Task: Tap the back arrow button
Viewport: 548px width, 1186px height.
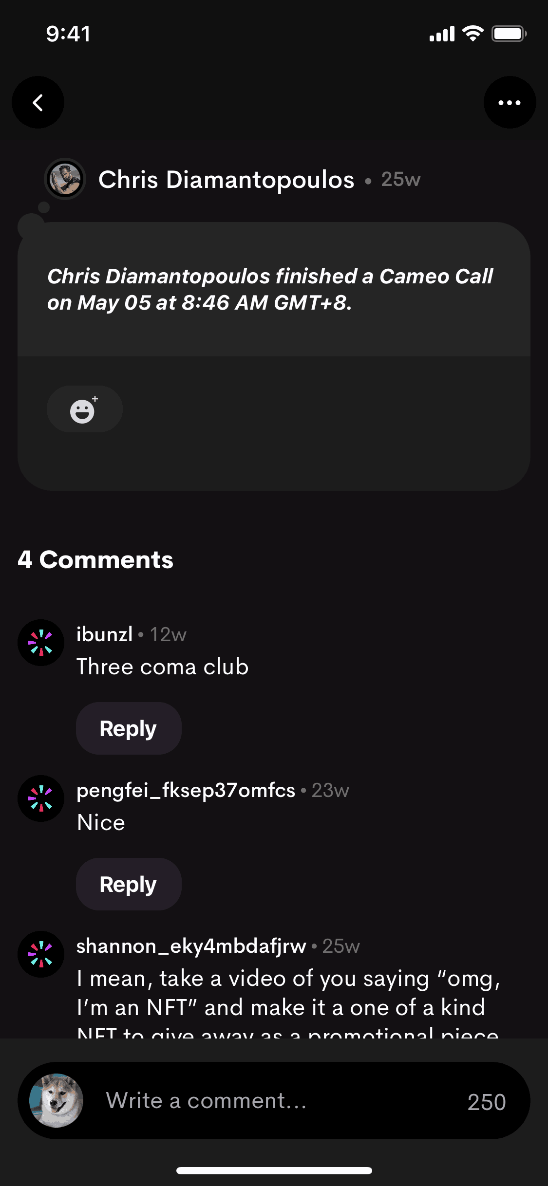Action: pos(38,102)
